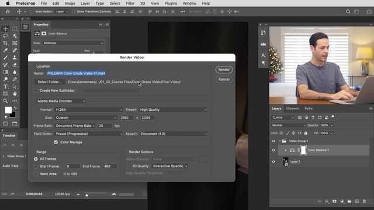Open the 3D Quality Interactive OpenGL dropdown
Image resolution: width=374 pixels, height=210 pixels.
169,166
